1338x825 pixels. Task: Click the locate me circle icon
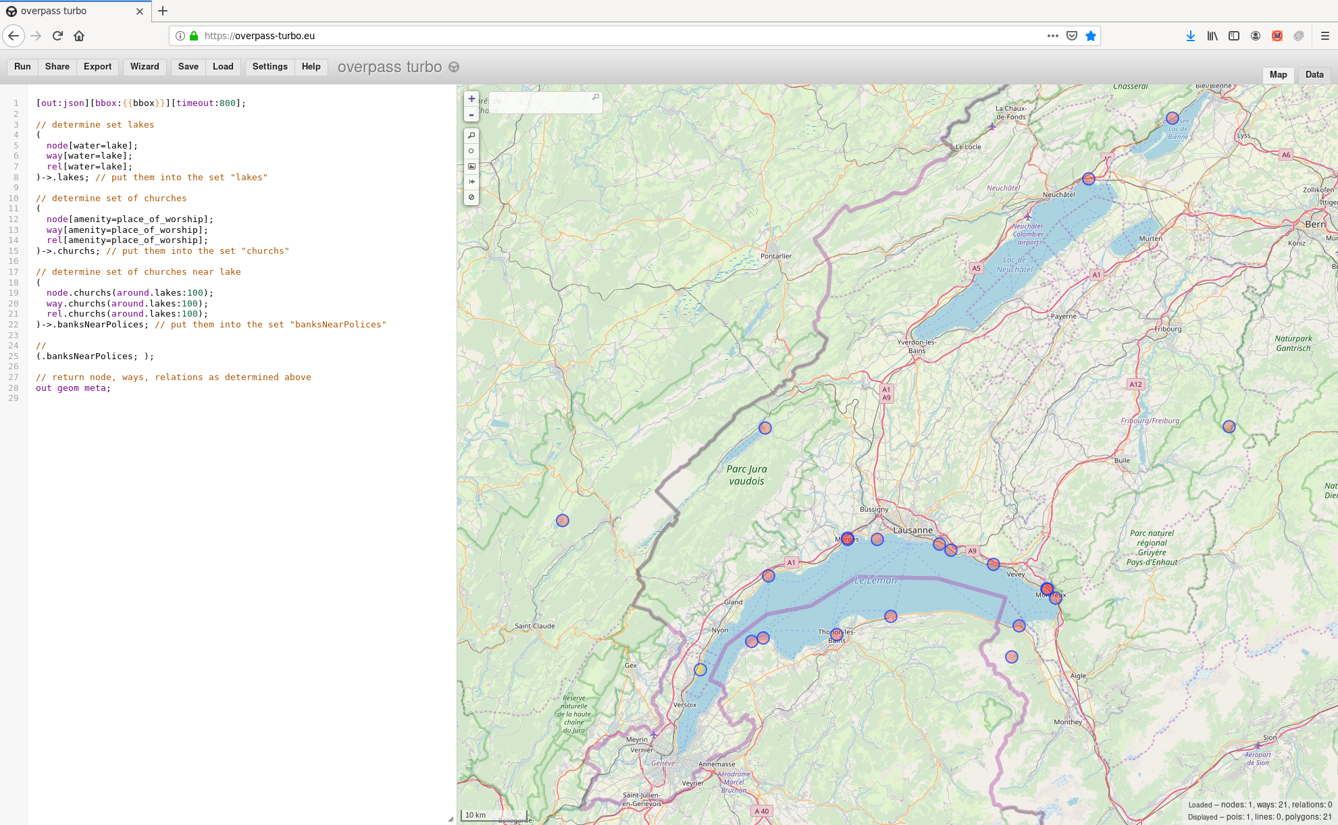[471, 151]
